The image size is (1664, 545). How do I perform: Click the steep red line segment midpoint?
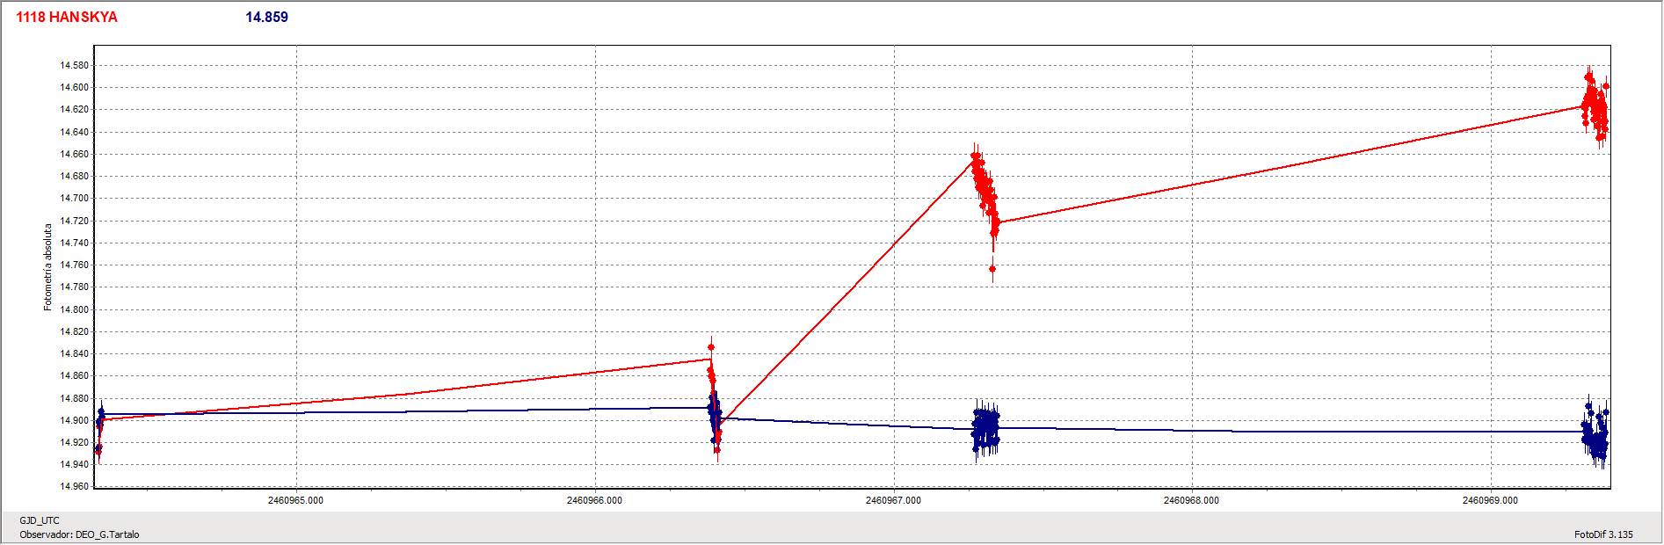(847, 290)
